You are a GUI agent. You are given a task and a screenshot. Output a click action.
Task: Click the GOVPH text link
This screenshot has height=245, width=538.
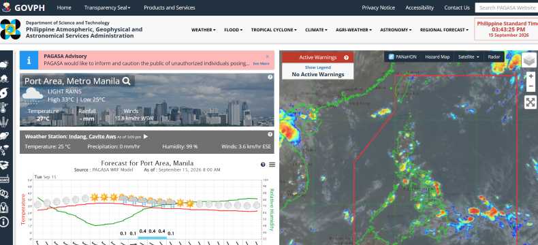pyautogui.click(x=29, y=7)
